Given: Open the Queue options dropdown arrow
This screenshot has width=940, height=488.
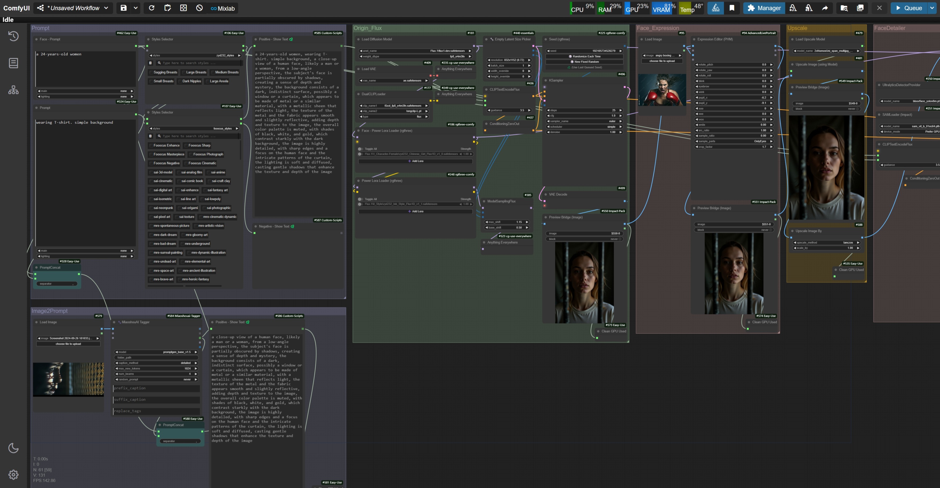Looking at the screenshot, I should pos(932,8).
